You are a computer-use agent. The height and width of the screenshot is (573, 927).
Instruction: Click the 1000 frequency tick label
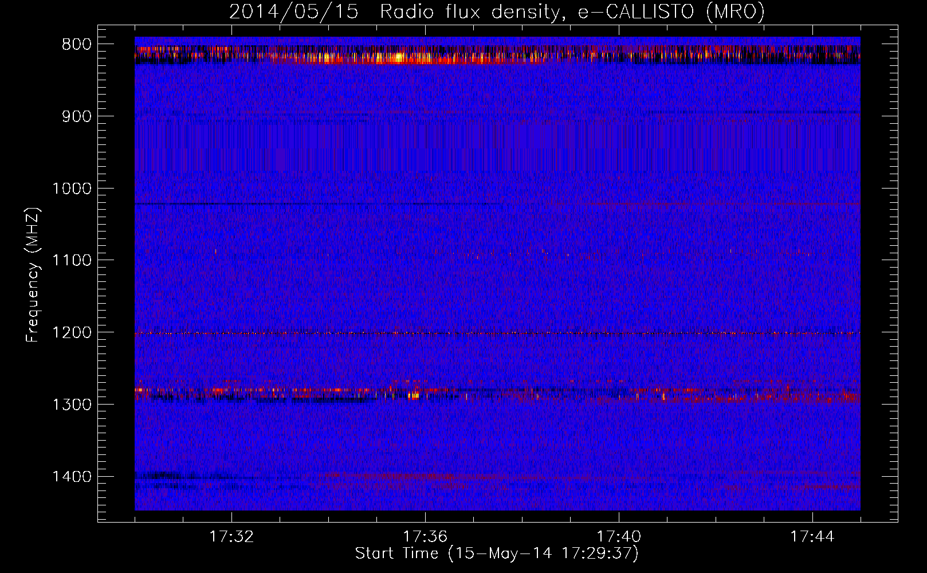(72, 189)
